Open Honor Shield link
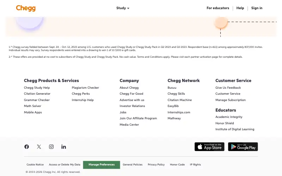This screenshot has width=282, height=176. click(225, 123)
